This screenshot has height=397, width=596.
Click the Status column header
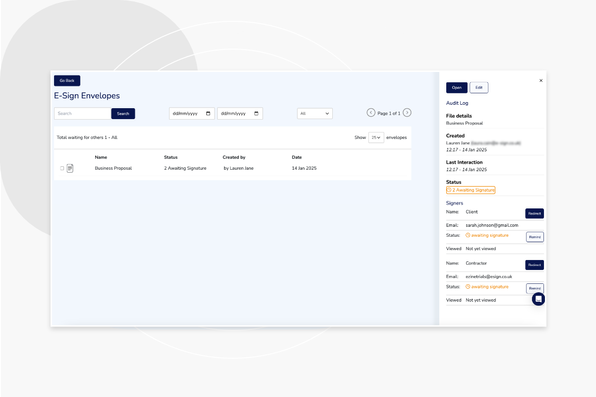[x=171, y=157]
